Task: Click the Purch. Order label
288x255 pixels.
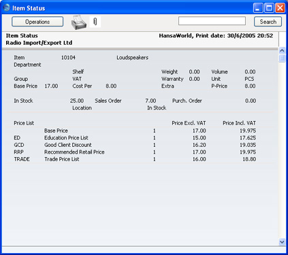Action: point(187,101)
